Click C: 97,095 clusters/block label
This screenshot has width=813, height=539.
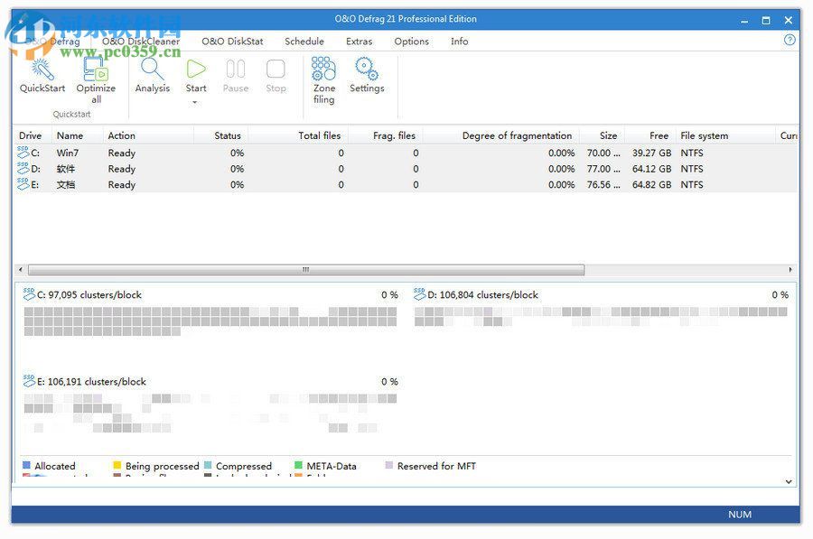[89, 295]
